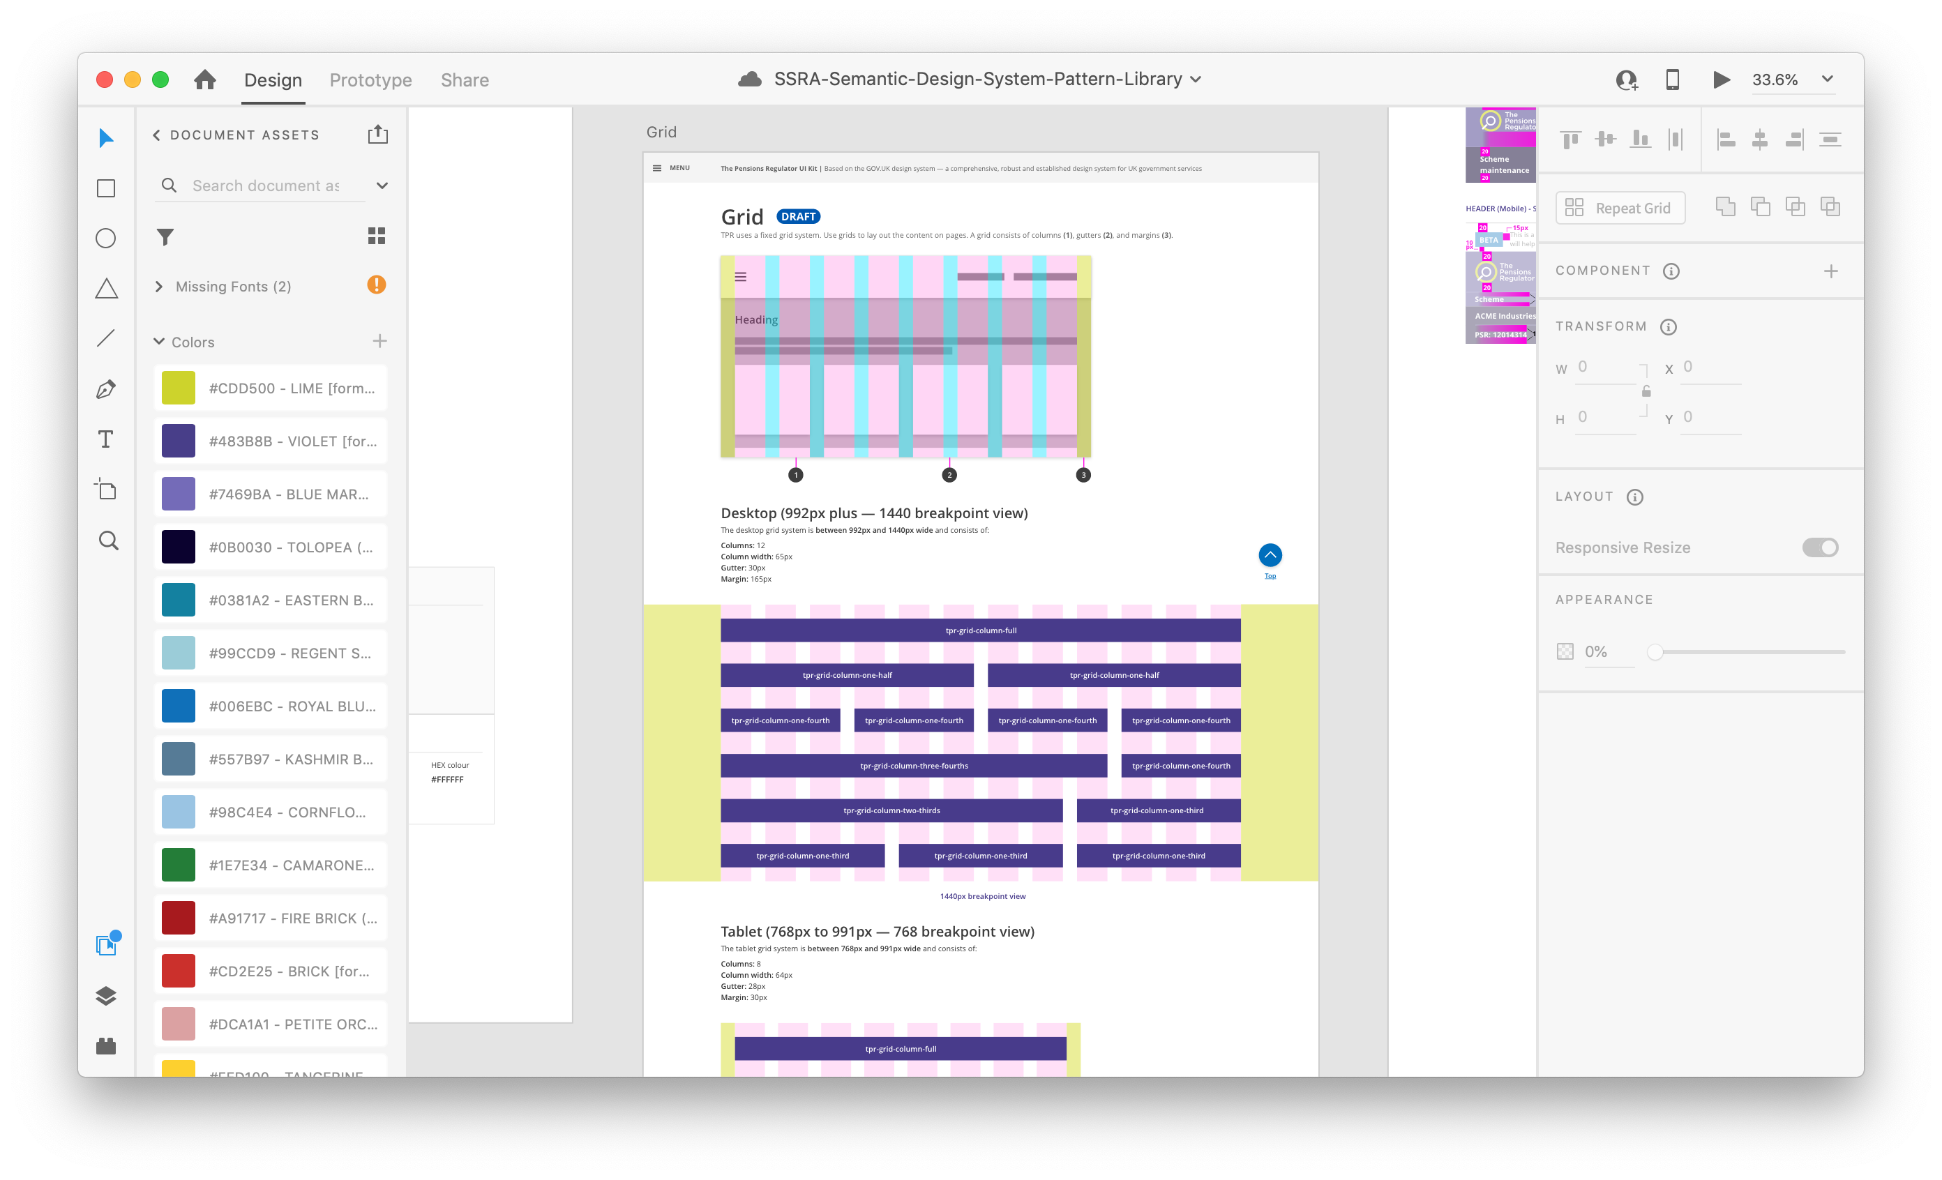Select the Rectangle tool
Screen dimensions: 1942x1180
tap(105, 188)
